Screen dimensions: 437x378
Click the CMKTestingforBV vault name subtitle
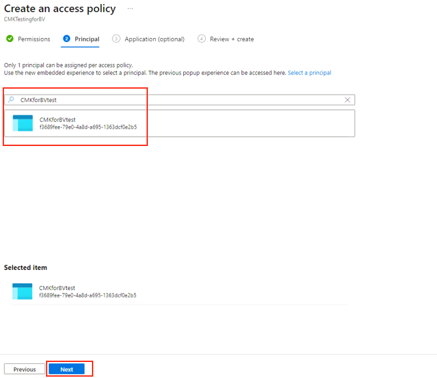coord(25,19)
